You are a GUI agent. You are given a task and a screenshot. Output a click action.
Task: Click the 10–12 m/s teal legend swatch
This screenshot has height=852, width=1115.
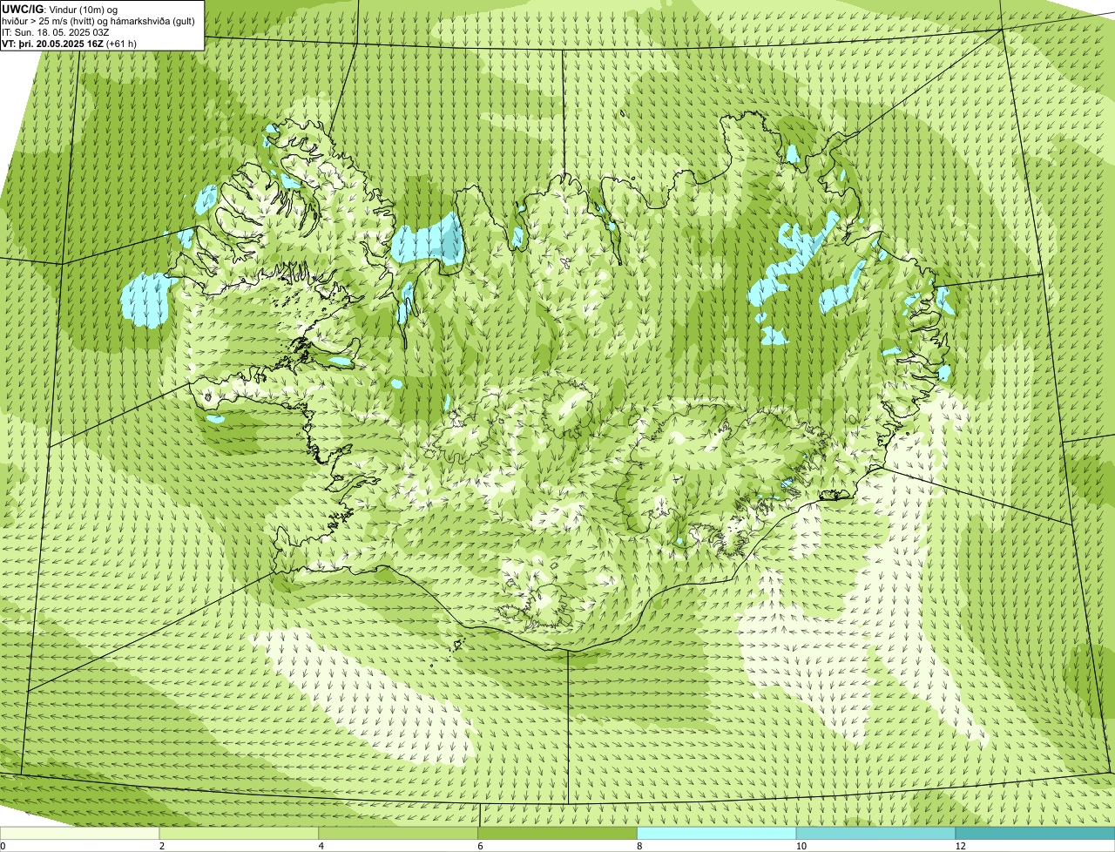point(876,833)
